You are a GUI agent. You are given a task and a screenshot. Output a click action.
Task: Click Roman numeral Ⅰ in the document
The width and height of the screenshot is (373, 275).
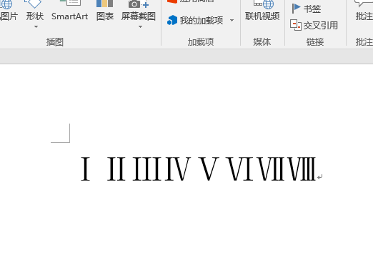coord(86,169)
